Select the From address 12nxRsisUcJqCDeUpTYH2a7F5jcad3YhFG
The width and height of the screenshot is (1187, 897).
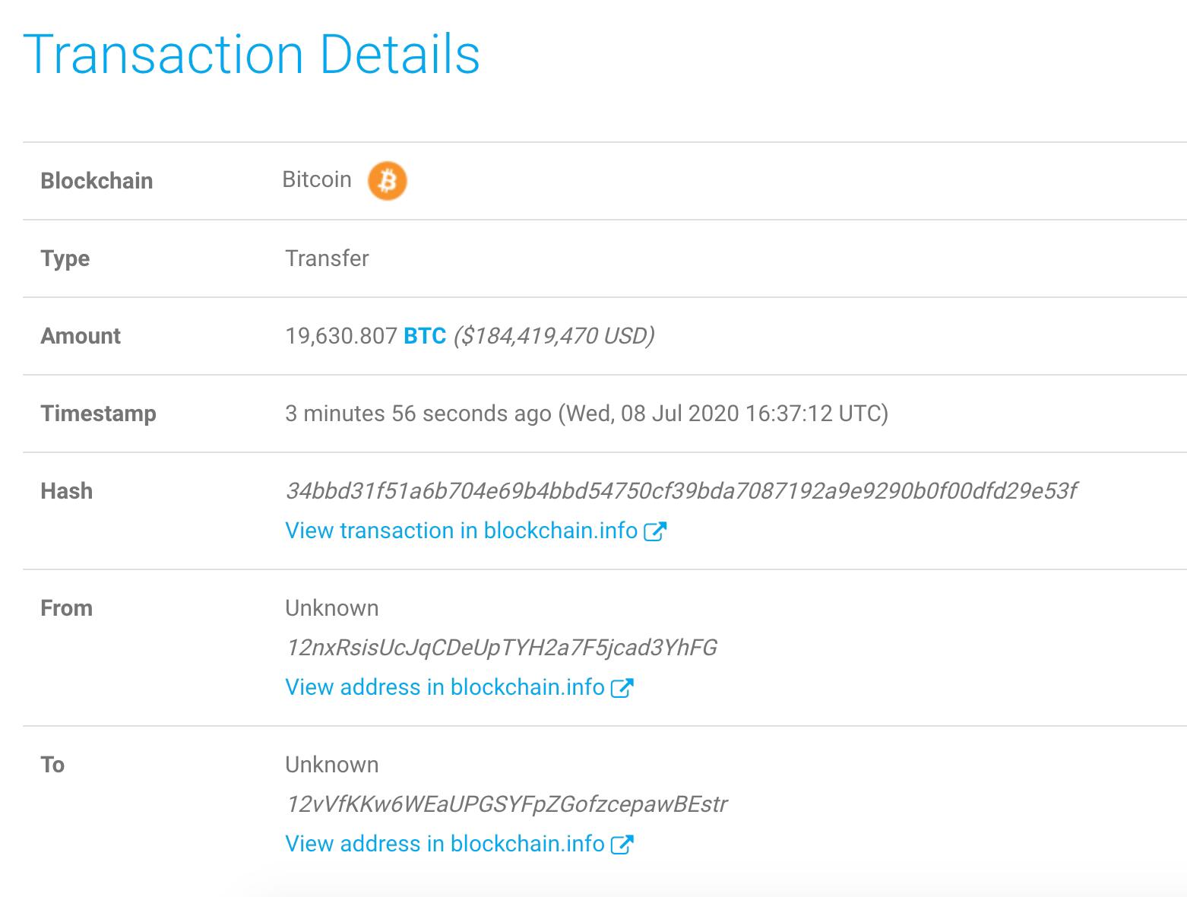point(502,648)
